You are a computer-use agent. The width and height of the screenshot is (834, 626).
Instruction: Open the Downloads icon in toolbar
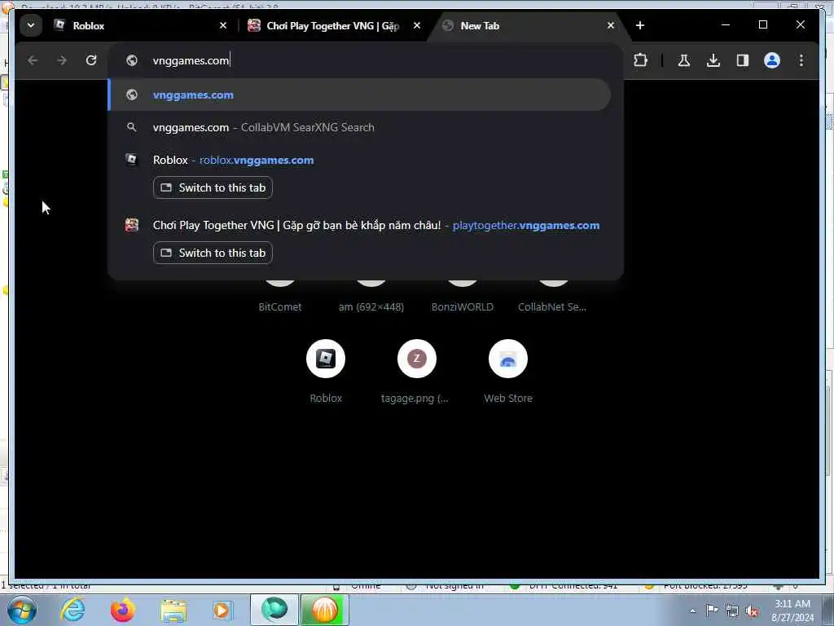click(x=713, y=60)
